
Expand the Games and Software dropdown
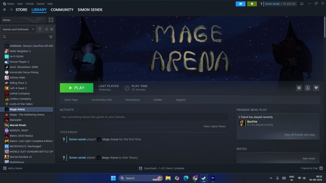(x=18, y=29)
